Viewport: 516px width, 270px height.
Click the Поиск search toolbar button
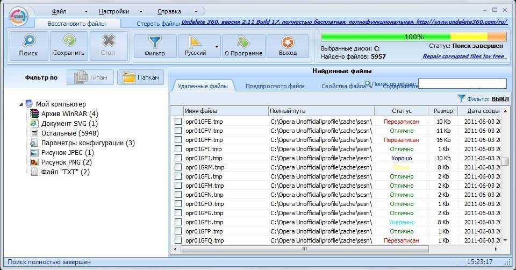coord(28,46)
